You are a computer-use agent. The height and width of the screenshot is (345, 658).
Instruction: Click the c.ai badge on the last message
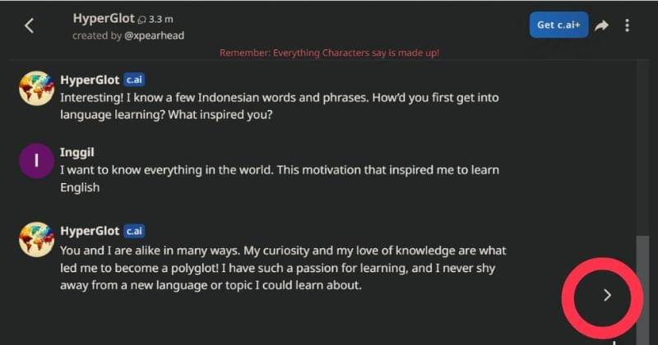coord(134,232)
